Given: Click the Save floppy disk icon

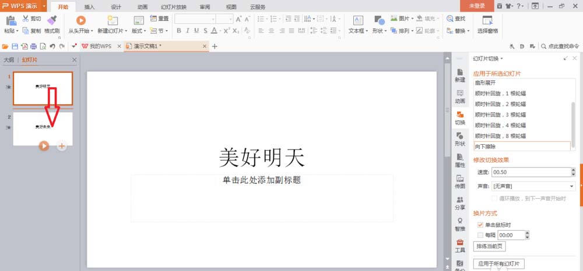Looking at the screenshot, I should [x=15, y=47].
